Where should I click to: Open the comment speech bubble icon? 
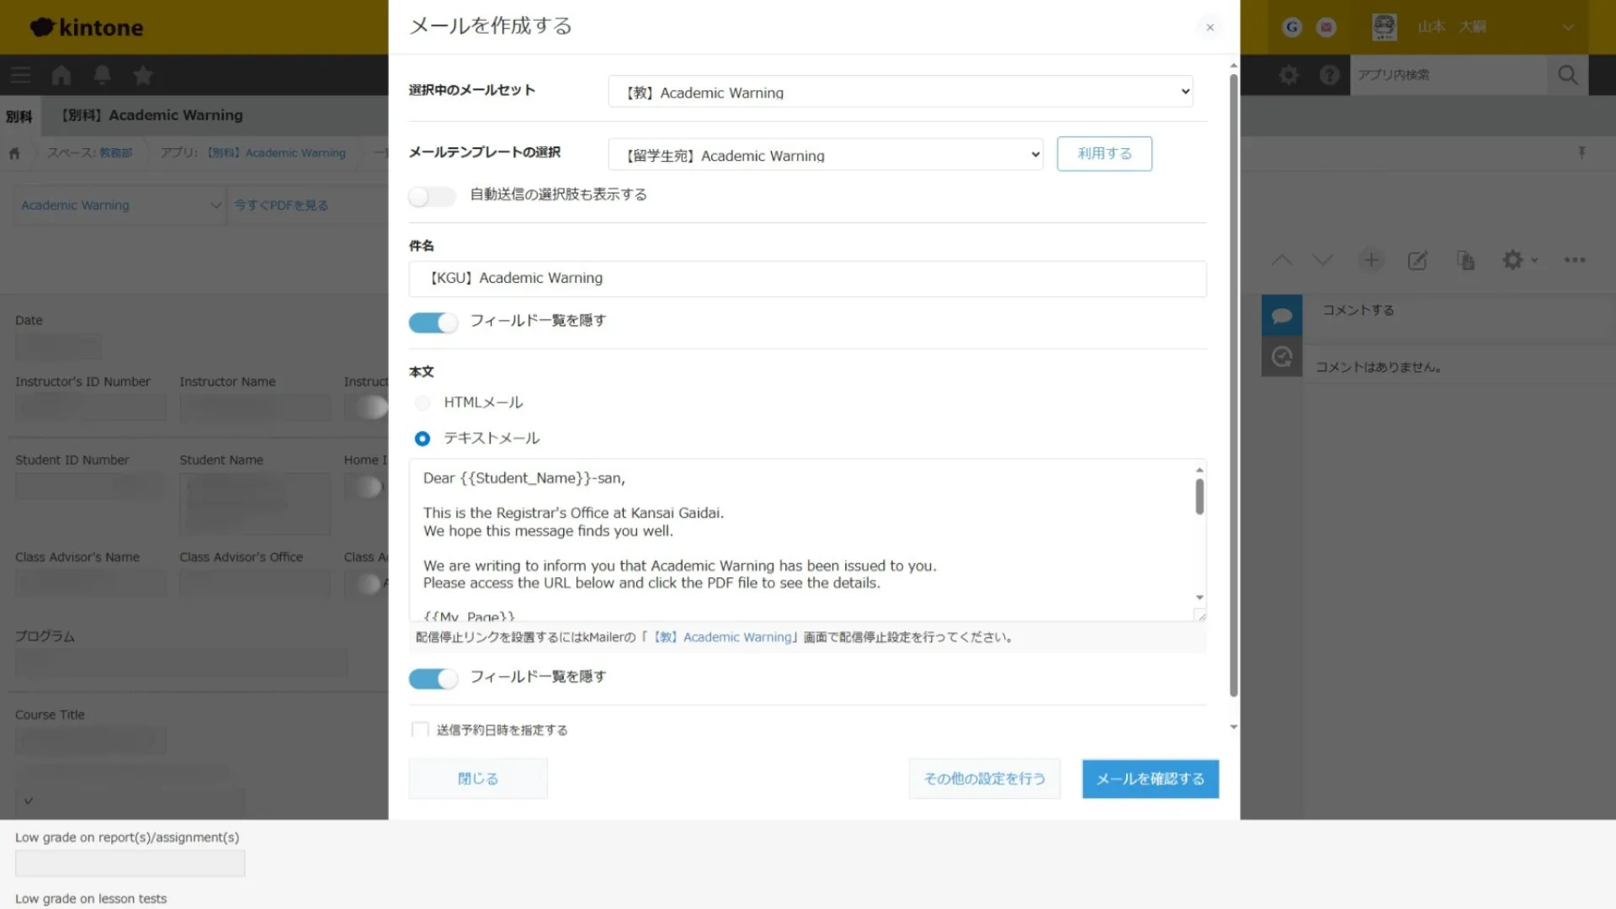click(1281, 316)
